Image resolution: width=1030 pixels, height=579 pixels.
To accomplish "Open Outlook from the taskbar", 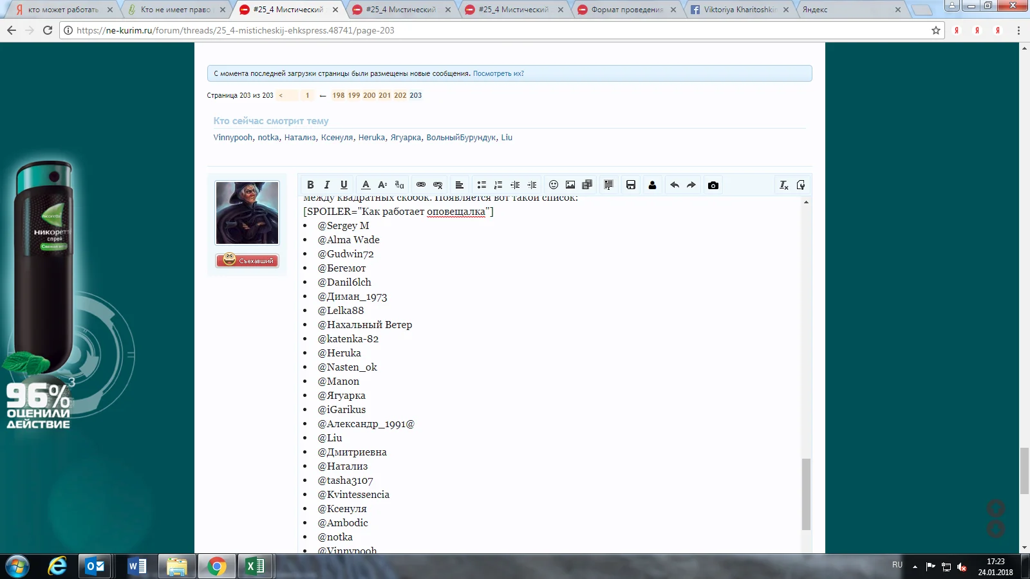I will (x=95, y=567).
